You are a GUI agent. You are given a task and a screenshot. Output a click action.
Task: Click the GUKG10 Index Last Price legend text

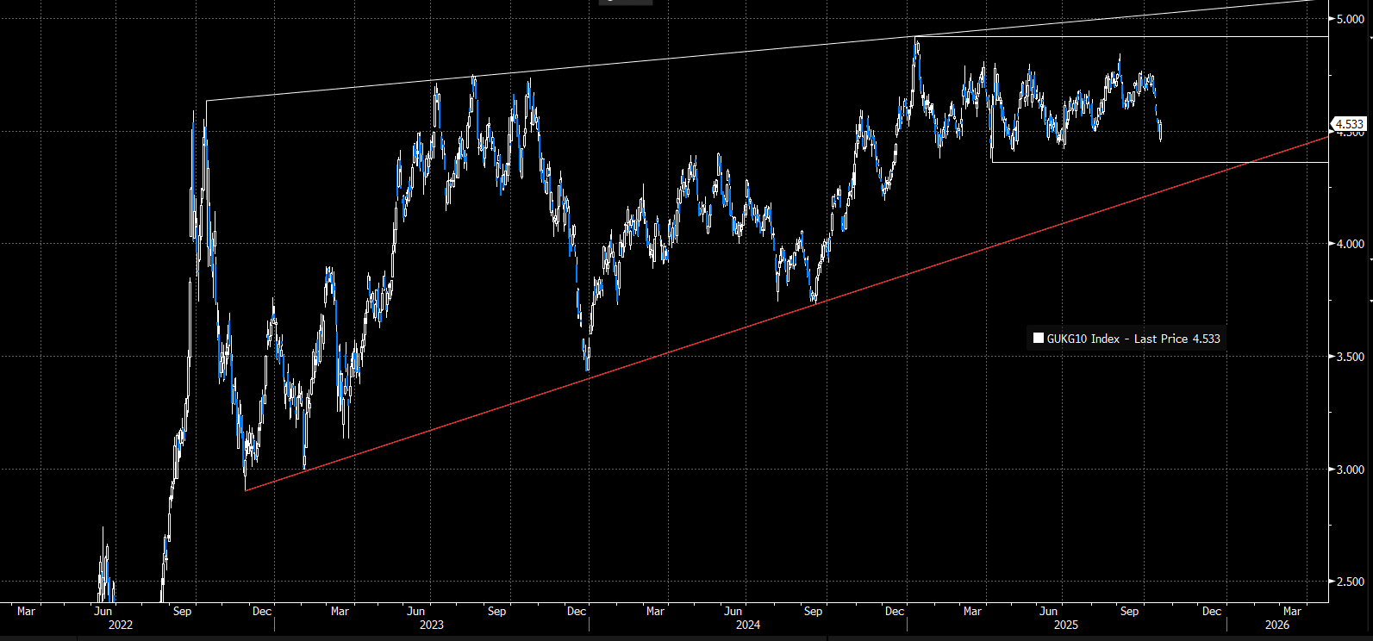[x=1133, y=339]
